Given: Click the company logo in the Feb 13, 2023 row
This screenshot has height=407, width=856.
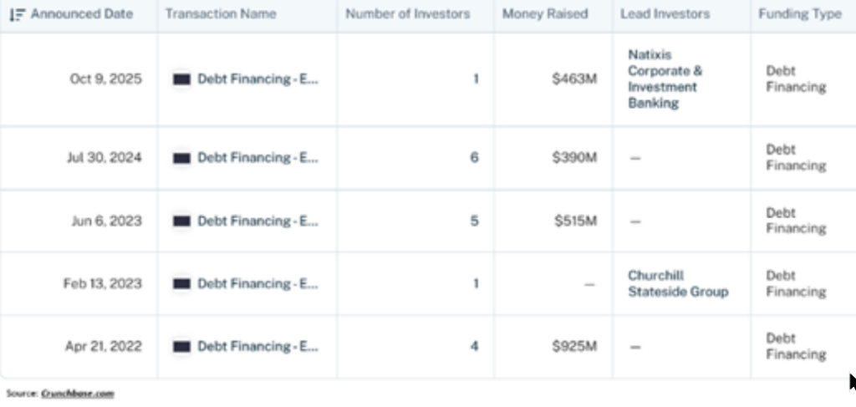Looking at the screenshot, I should pos(181,284).
